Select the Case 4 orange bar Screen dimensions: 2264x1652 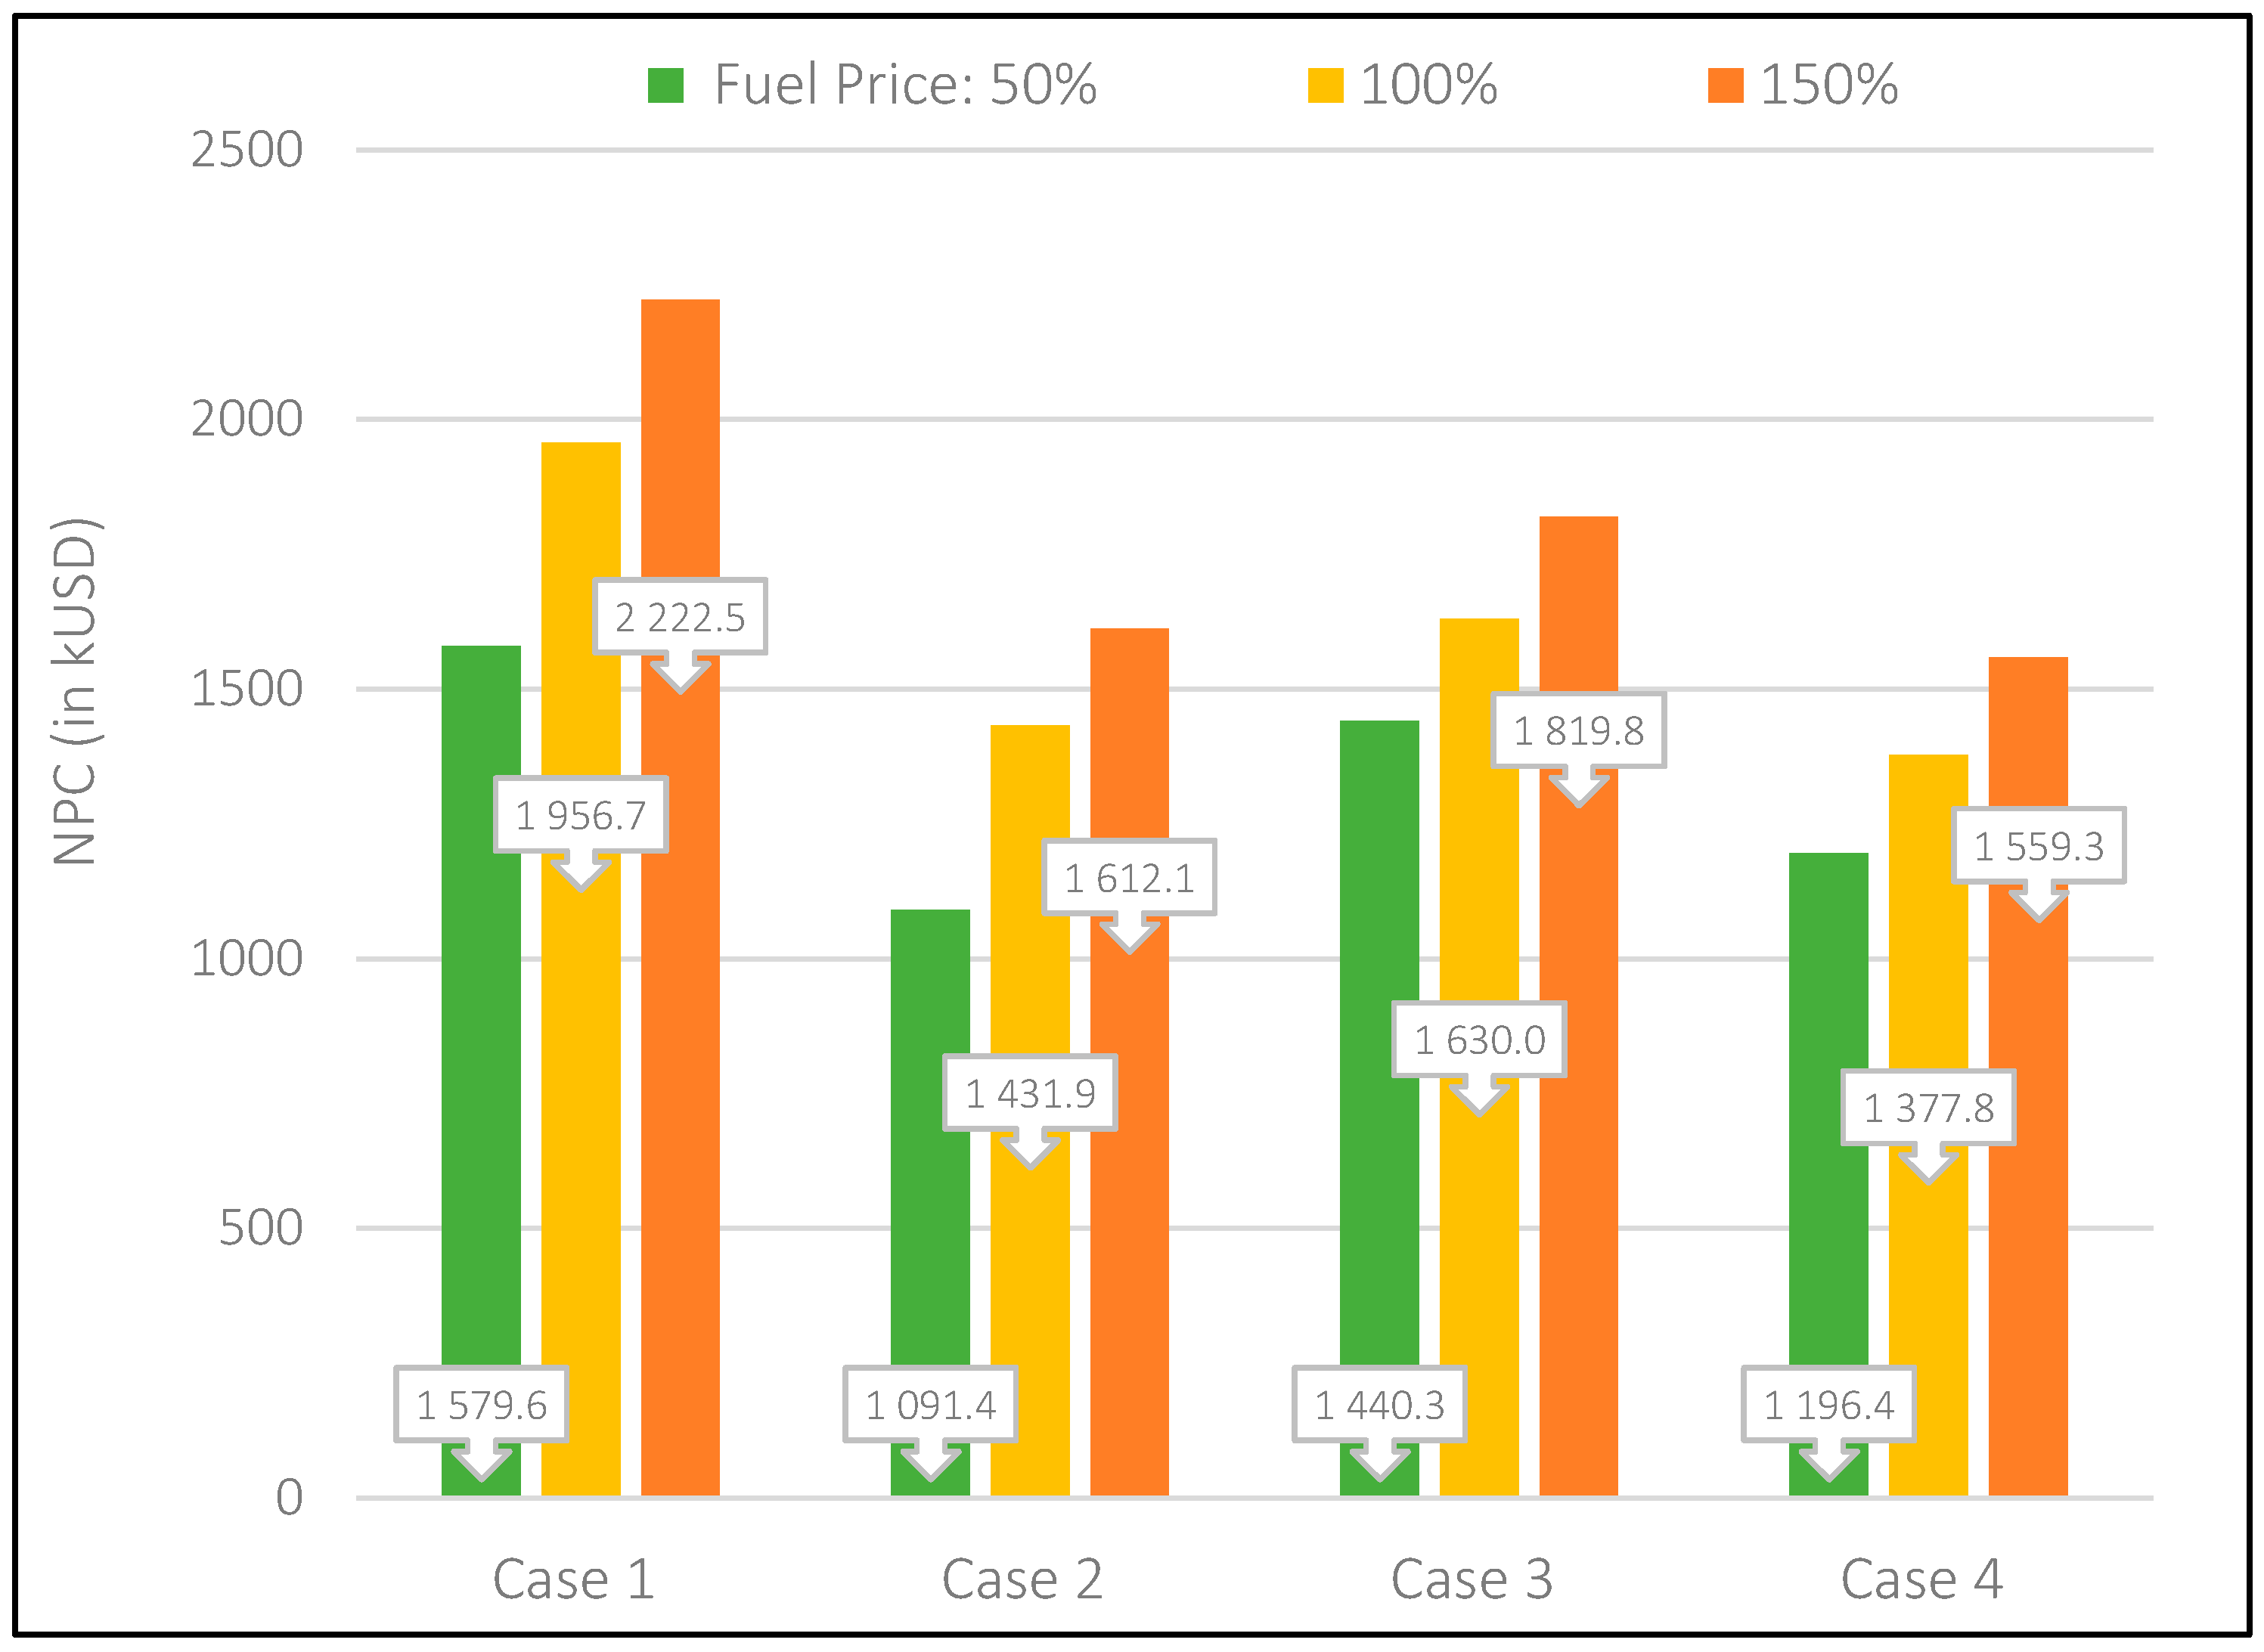(x=2028, y=1200)
